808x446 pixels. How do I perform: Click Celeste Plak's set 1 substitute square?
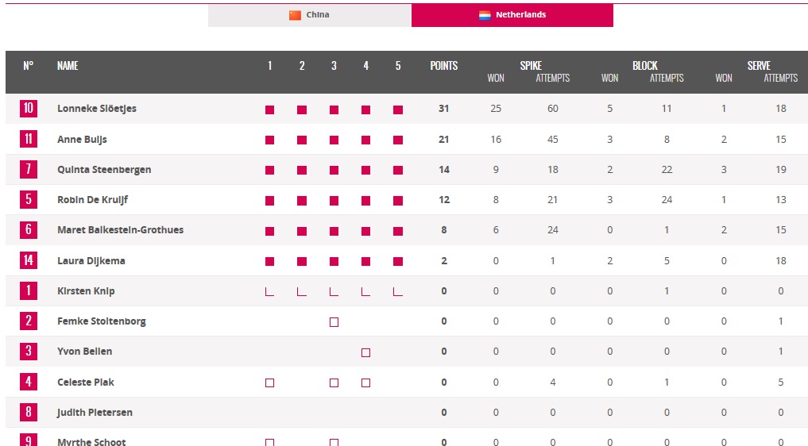coord(269,383)
